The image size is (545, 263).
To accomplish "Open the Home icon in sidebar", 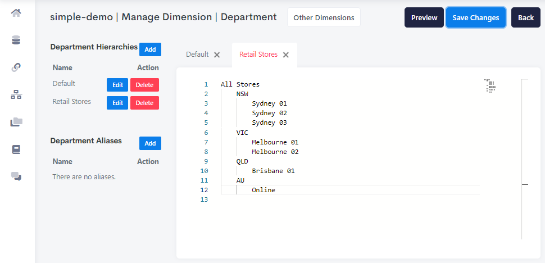I will [16, 13].
